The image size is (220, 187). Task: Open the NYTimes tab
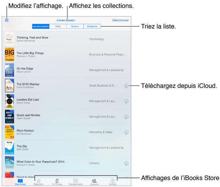(x=57, y=182)
